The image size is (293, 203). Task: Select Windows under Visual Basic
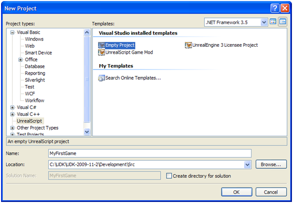[x=34, y=39]
